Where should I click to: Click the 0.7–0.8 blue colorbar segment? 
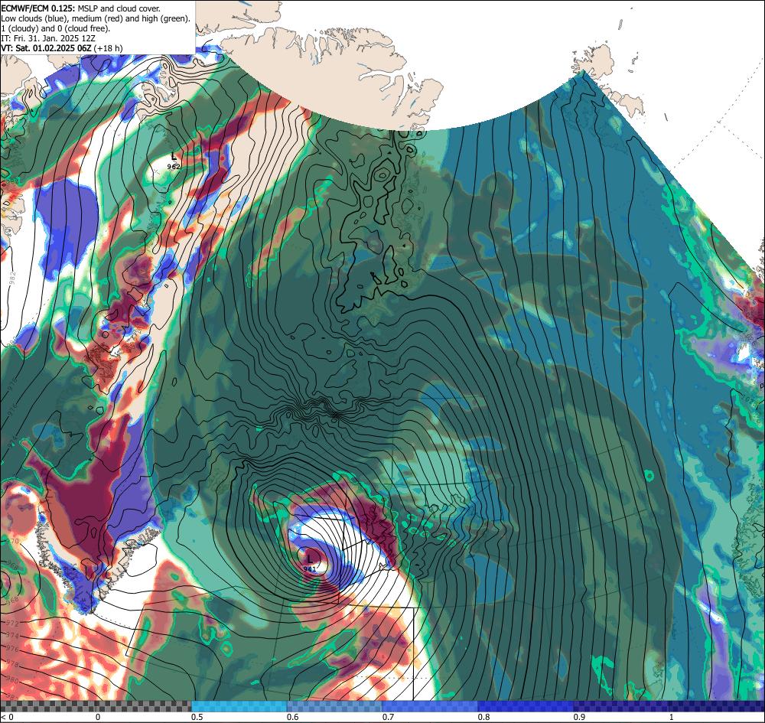point(430,706)
